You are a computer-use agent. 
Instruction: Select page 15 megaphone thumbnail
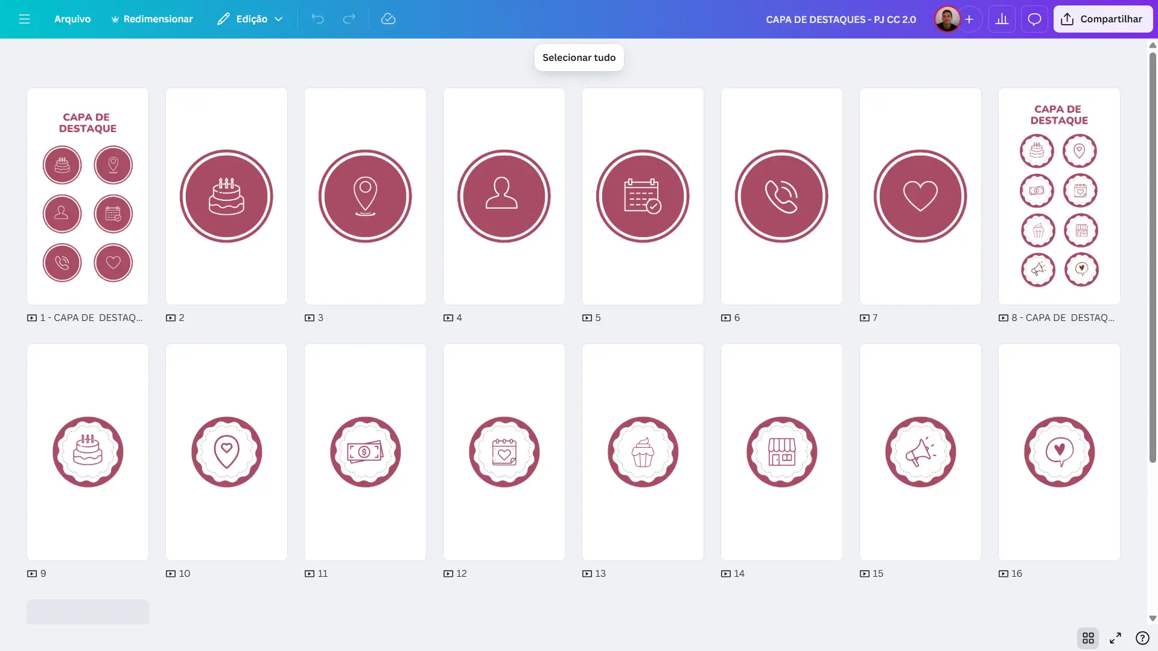pyautogui.click(x=920, y=452)
